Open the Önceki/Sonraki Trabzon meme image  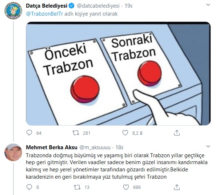tap(118, 74)
